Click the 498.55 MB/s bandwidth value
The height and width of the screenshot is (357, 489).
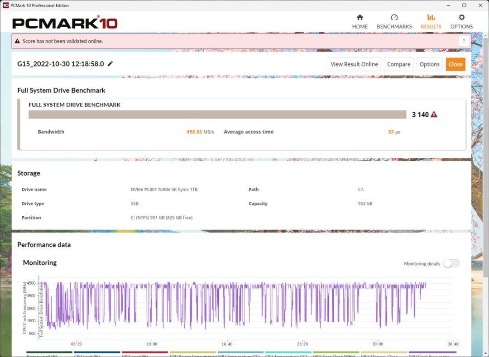click(200, 132)
